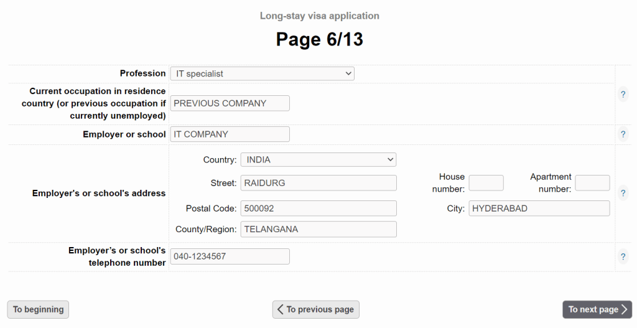The height and width of the screenshot is (328, 637).
Task: Click the Employer or school input field
Action: click(230, 134)
